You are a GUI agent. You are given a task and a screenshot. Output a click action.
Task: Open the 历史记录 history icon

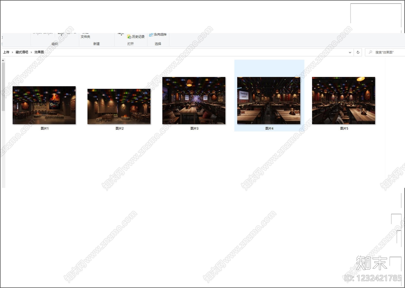129,37
